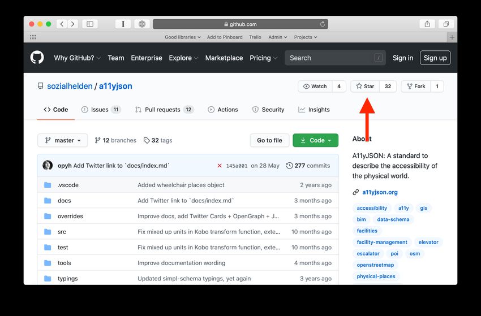Click the stargazers count 32
The width and height of the screenshot is (481, 316).
388,86
